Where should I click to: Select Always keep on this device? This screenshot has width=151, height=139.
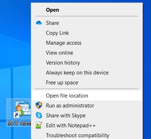[87, 73]
